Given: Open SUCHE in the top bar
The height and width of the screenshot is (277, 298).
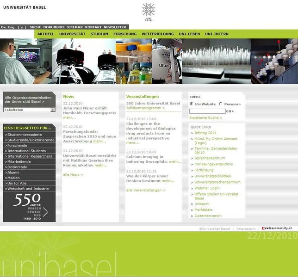Looking at the screenshot, I should (35, 27).
